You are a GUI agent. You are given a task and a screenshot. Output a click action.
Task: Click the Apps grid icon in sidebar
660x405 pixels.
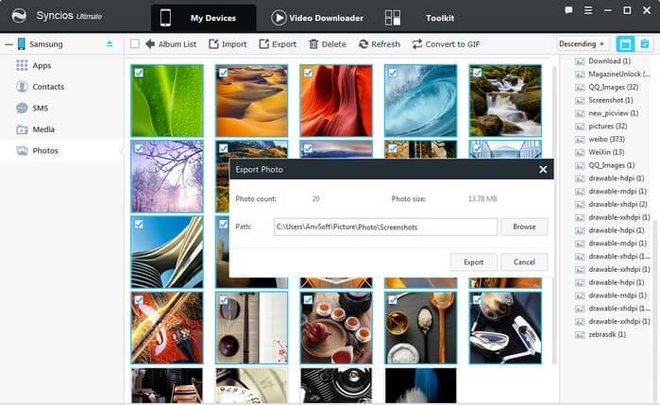22,65
